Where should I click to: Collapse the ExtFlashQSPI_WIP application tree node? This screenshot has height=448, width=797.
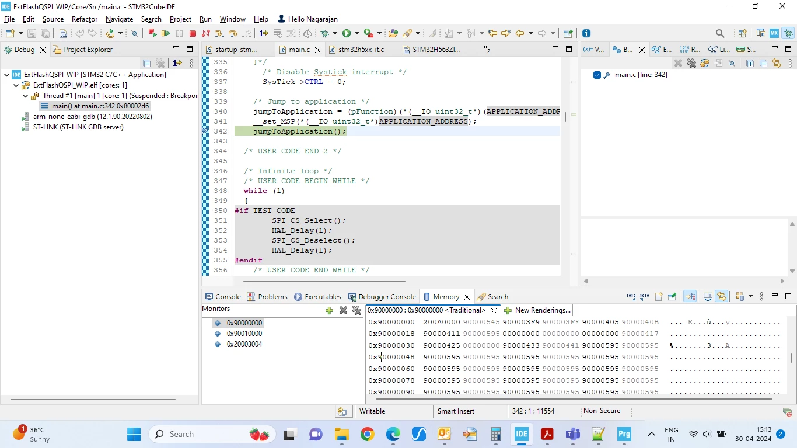pos(6,75)
